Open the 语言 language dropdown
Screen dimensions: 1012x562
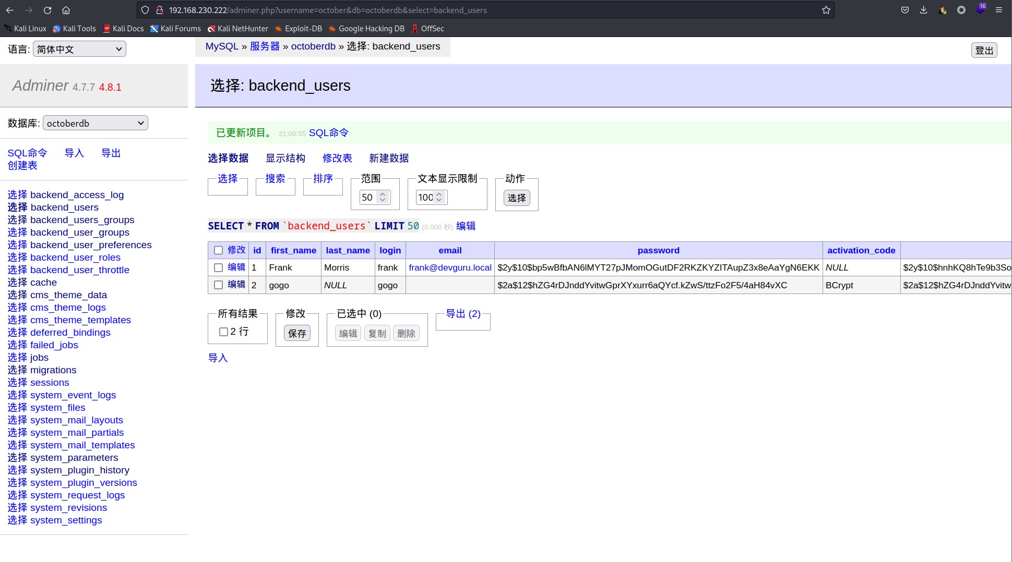click(x=79, y=50)
